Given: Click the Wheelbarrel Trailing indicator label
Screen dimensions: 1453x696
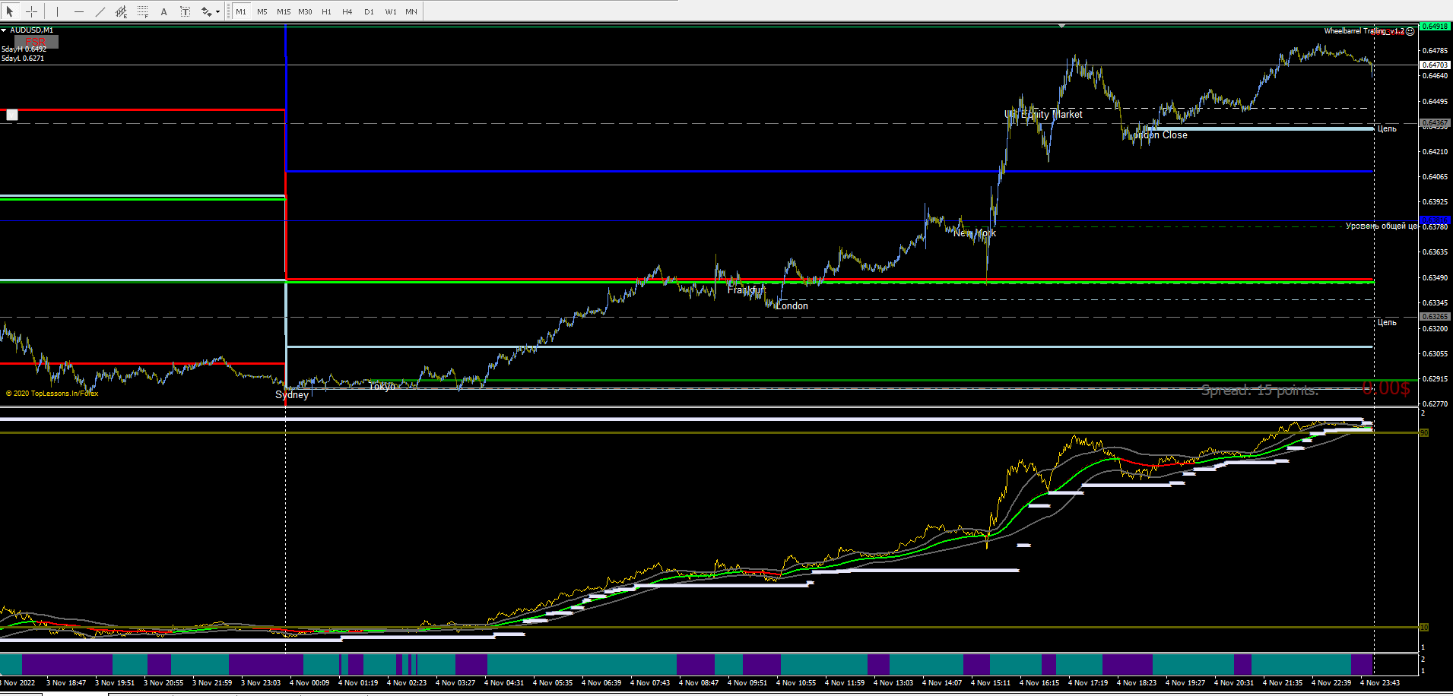Looking at the screenshot, I should click(1364, 31).
